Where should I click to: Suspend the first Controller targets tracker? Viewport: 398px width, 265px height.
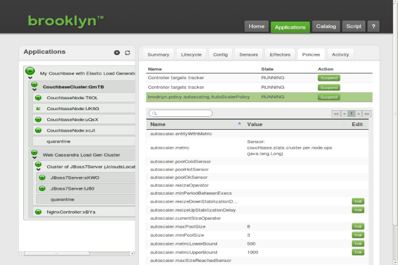pos(329,78)
